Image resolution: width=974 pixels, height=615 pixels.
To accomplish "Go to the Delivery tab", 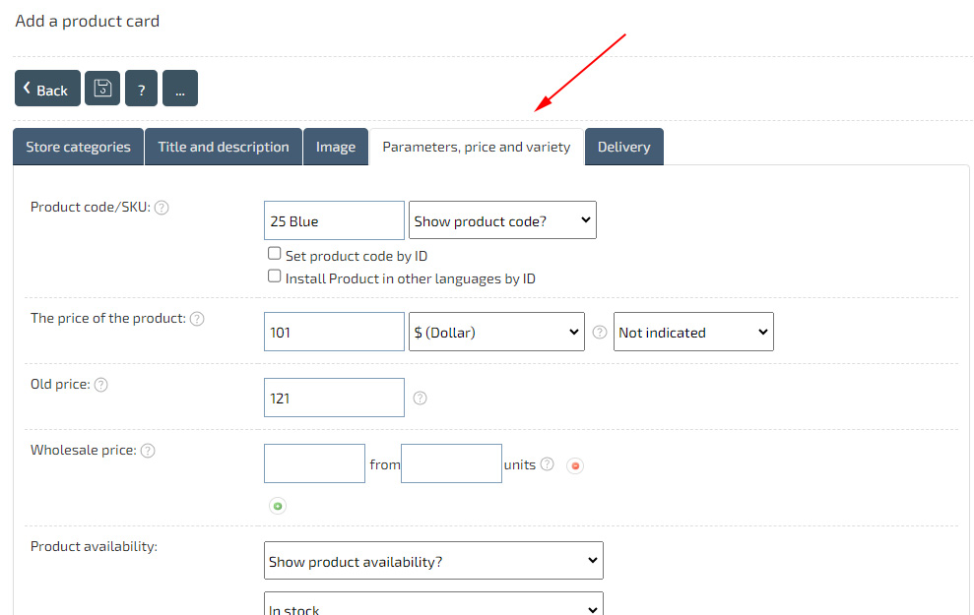I will coord(623,147).
